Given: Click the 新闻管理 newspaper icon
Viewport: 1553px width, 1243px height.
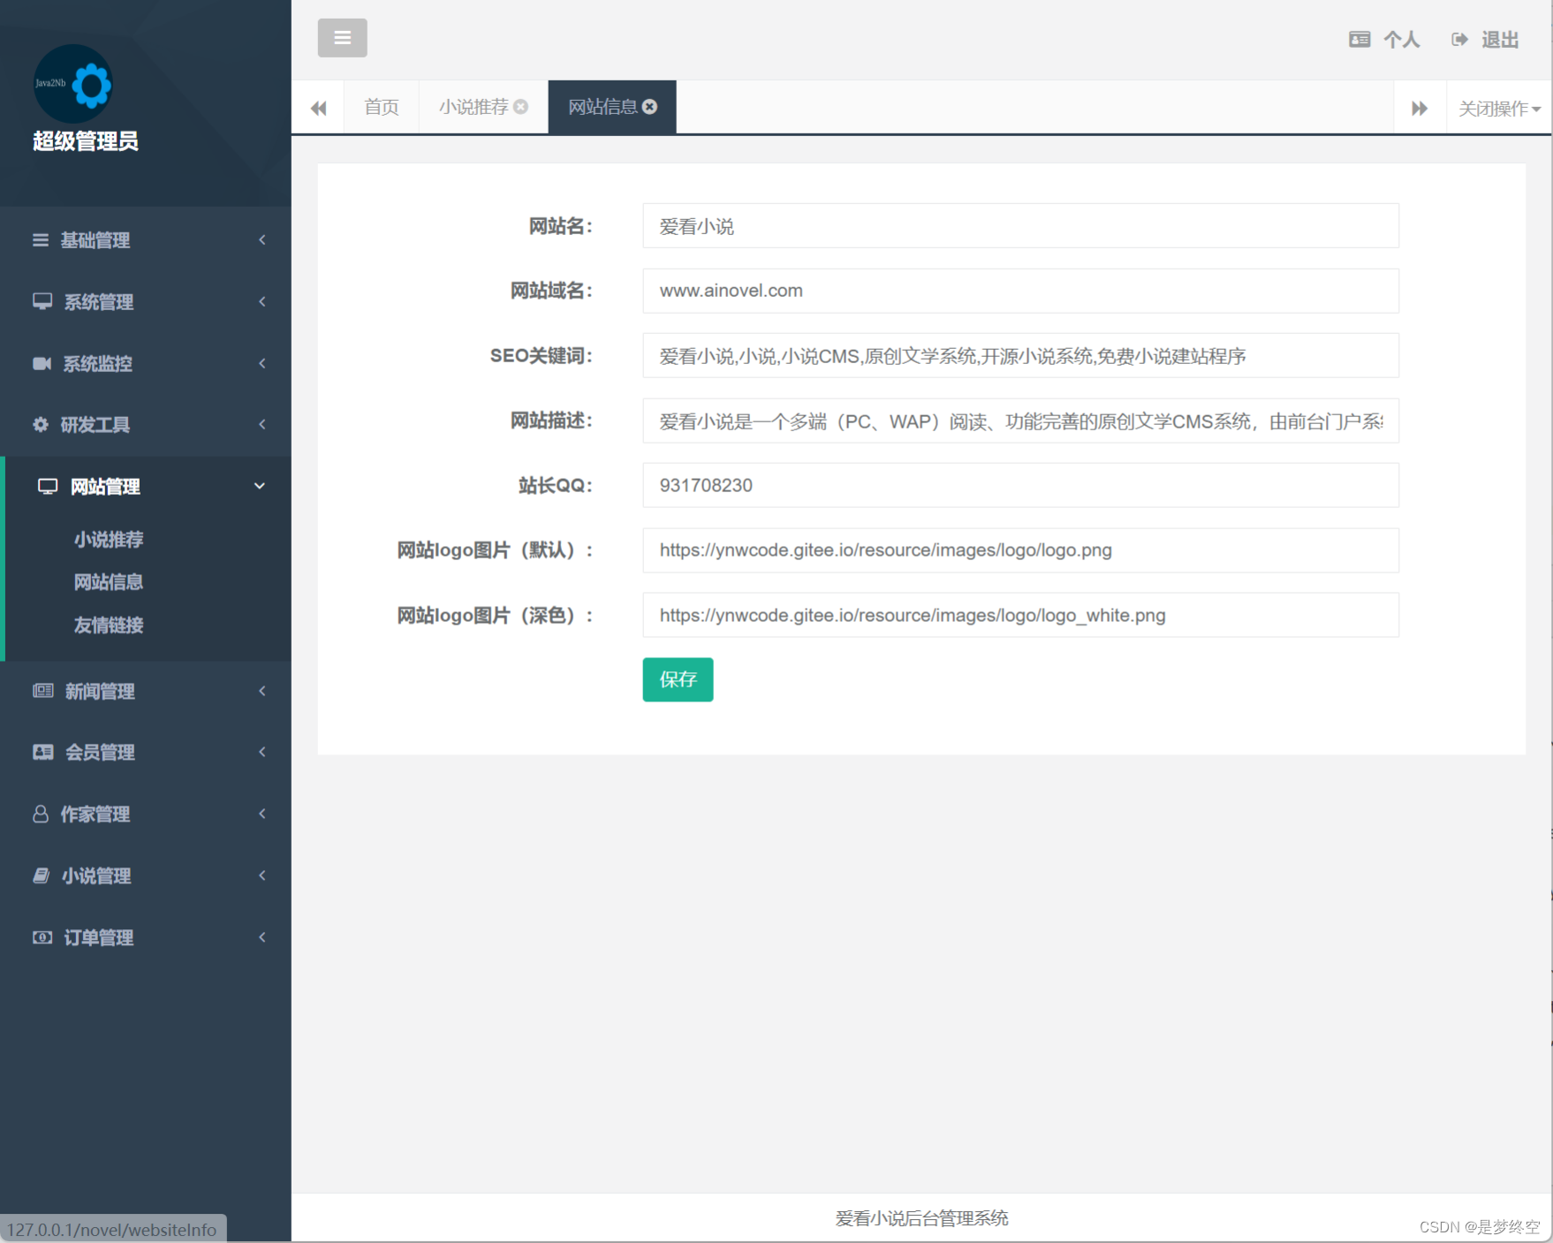Looking at the screenshot, I should coord(43,691).
